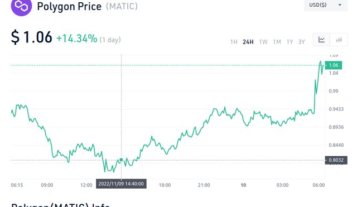Screen dimensions: 357x207
Task: Select the 1M time range
Action: pyautogui.click(x=277, y=42)
